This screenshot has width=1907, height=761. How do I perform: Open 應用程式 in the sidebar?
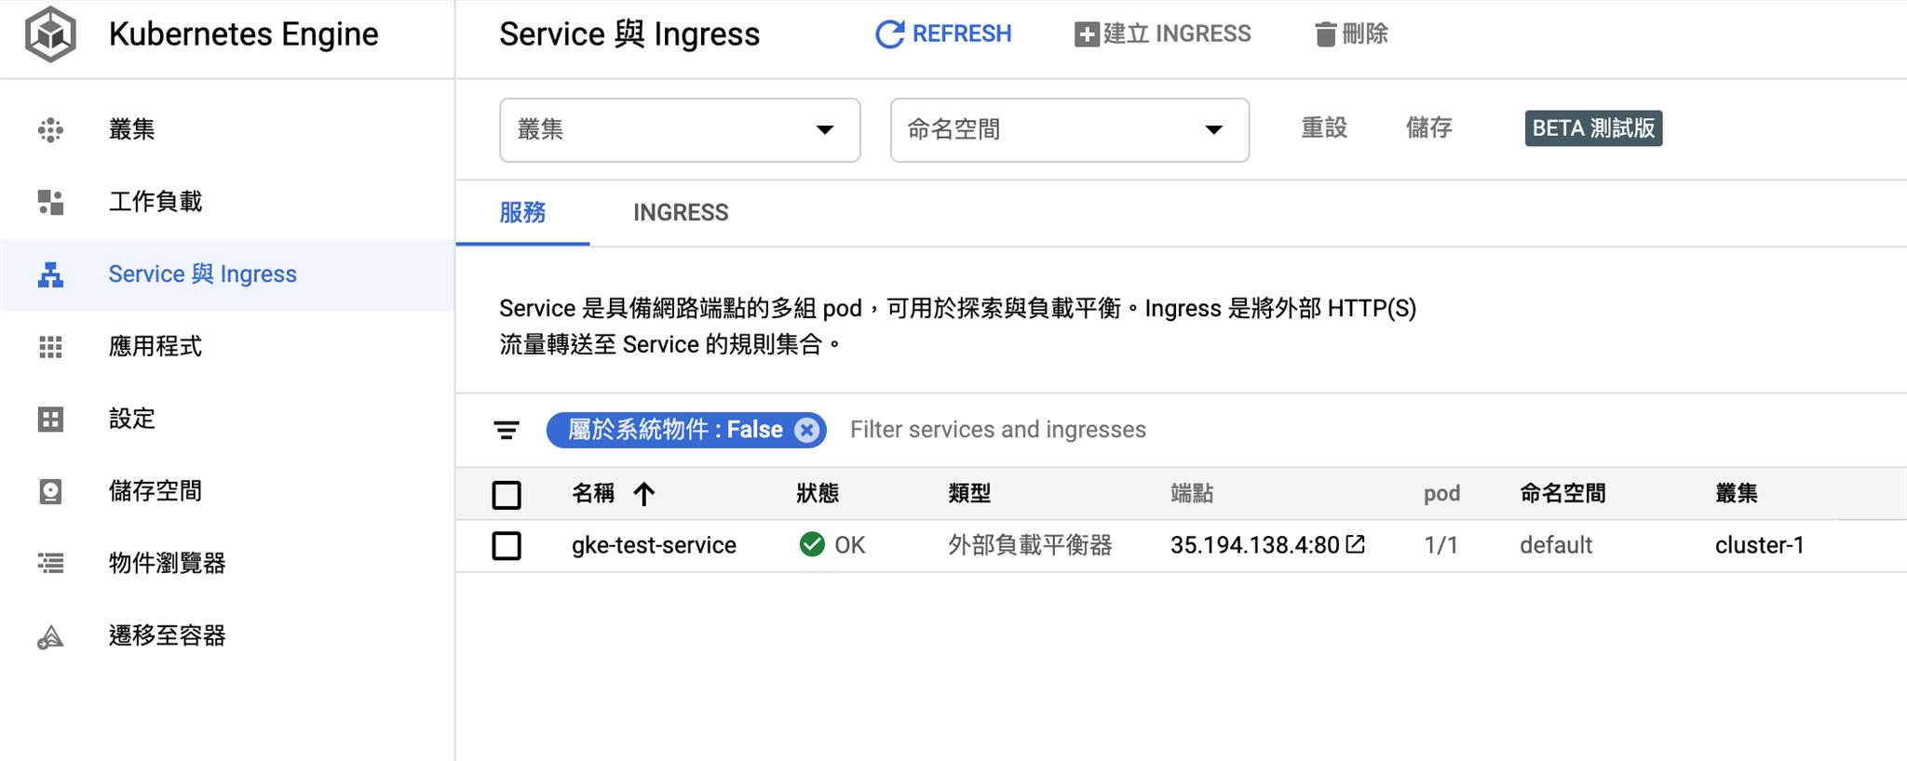tap(227, 347)
